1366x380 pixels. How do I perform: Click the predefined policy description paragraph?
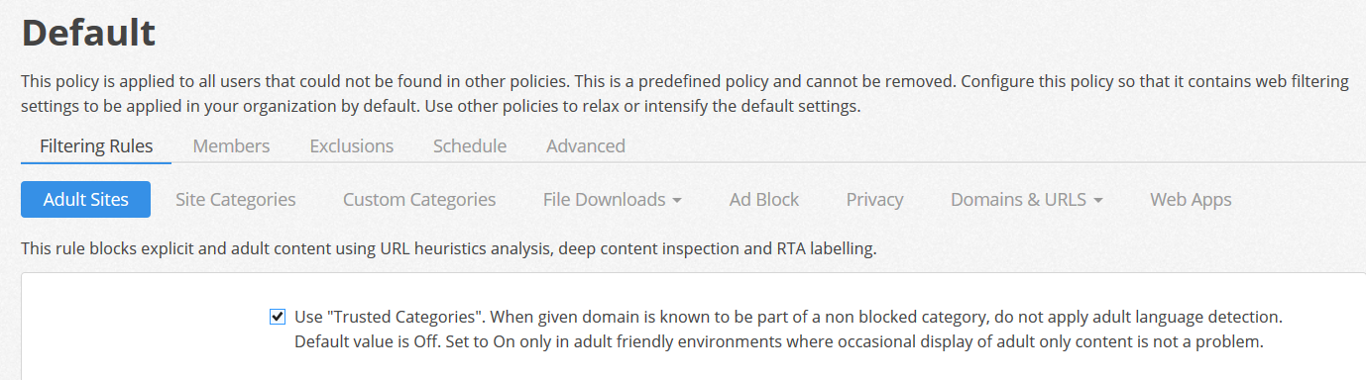(x=684, y=94)
